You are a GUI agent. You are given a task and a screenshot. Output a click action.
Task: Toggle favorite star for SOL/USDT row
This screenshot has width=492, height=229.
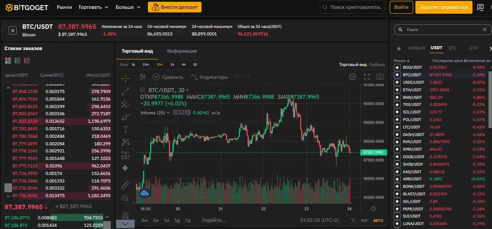(x=397, y=112)
